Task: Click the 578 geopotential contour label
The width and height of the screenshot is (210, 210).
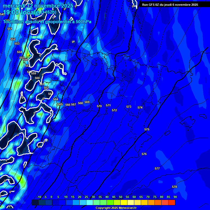Action: [x=174, y=187]
